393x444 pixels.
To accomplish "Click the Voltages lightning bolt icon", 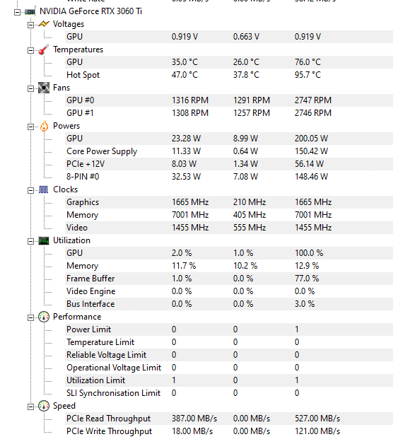I will 44,24.
